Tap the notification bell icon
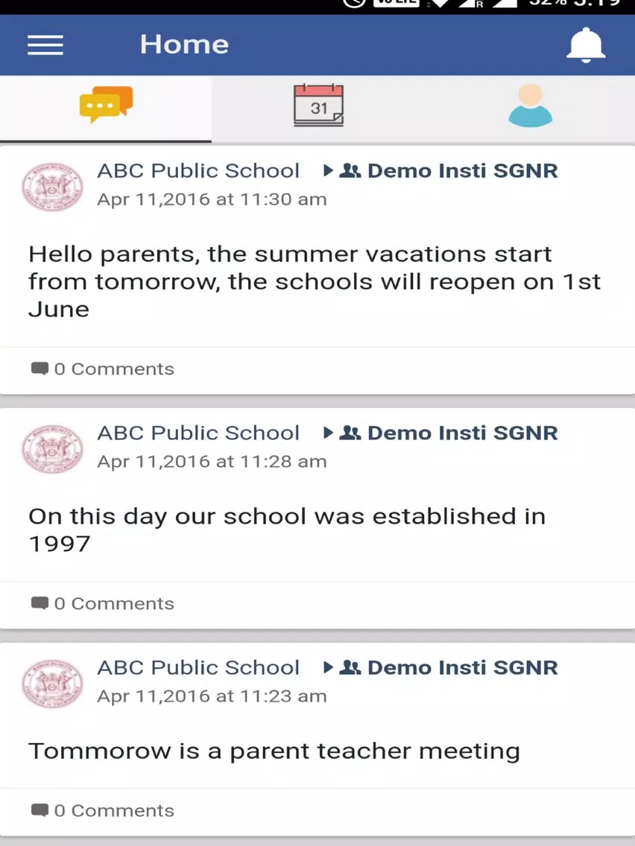Viewport: 635px width, 846px height. [585, 45]
